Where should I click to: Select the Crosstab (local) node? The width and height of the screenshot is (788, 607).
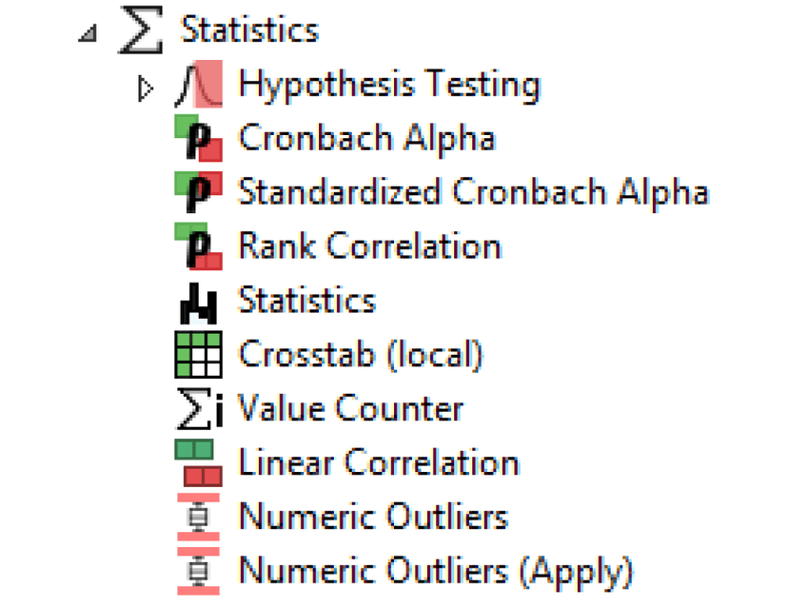(x=361, y=355)
